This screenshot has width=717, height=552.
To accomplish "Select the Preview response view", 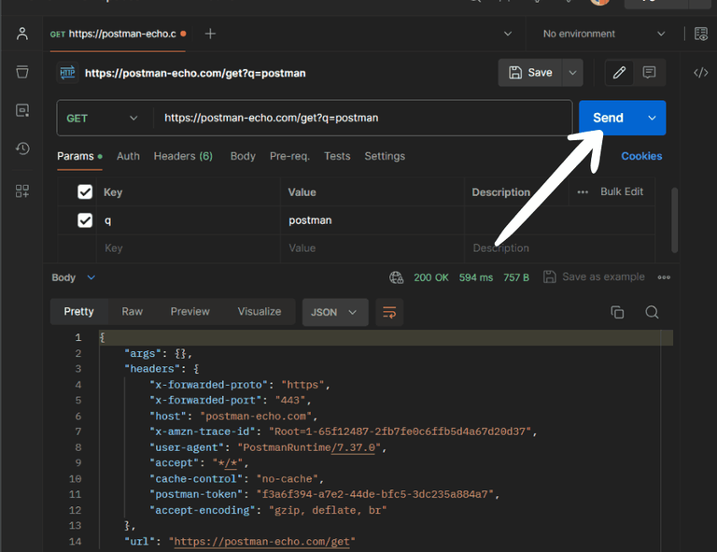I will click(x=190, y=312).
